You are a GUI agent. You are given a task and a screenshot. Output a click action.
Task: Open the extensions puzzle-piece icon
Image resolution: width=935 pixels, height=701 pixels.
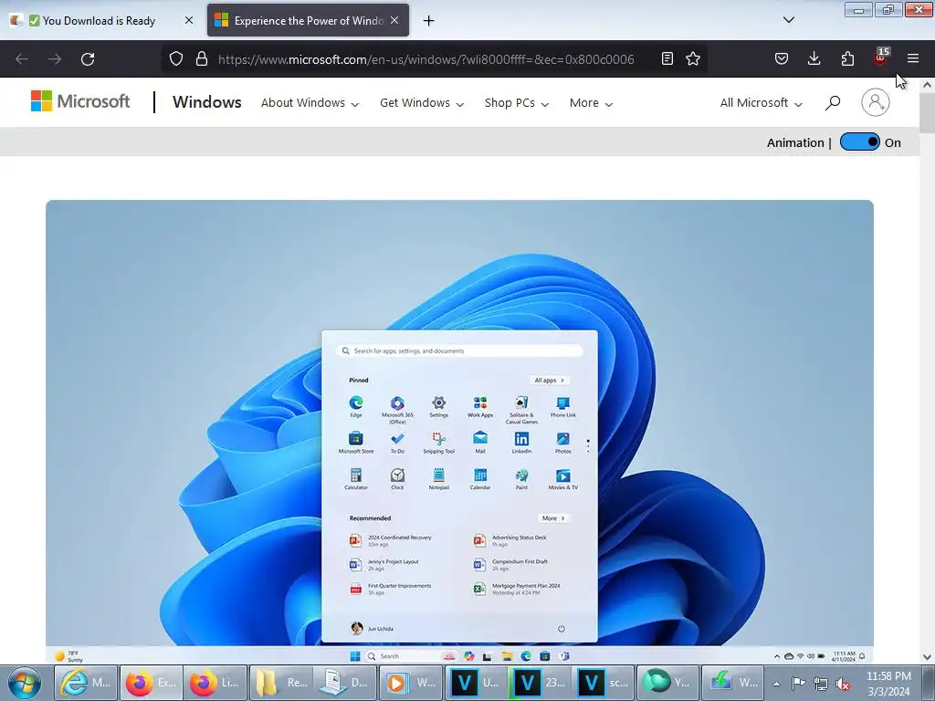point(847,58)
